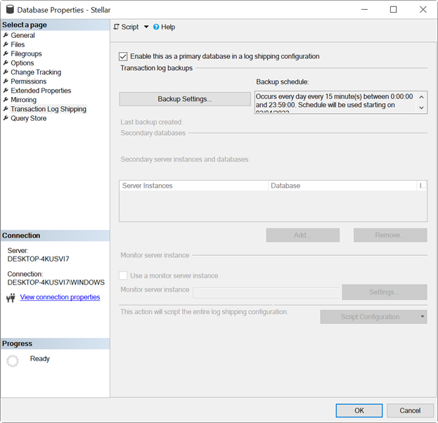438x423 pixels.
Task: Open the Options page
Action: click(x=22, y=63)
